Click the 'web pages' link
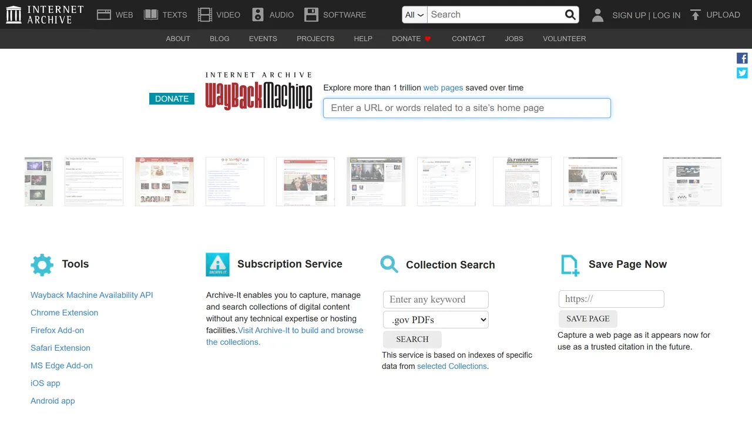 coord(444,88)
